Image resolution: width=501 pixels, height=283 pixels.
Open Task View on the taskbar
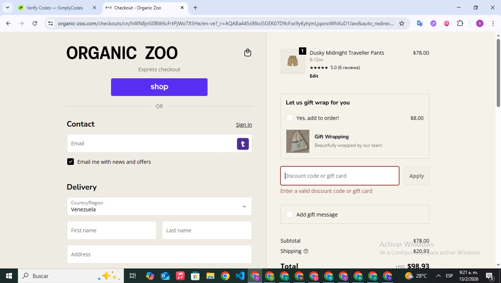point(133,276)
